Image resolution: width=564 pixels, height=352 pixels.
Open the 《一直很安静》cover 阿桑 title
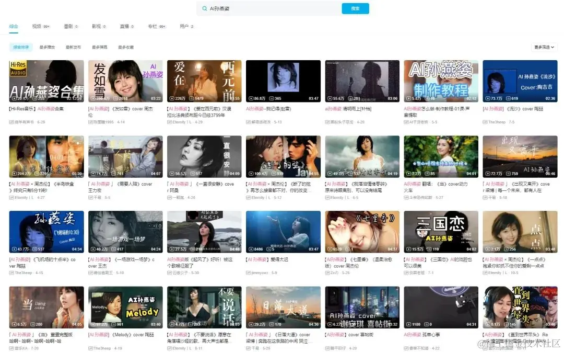click(x=201, y=187)
